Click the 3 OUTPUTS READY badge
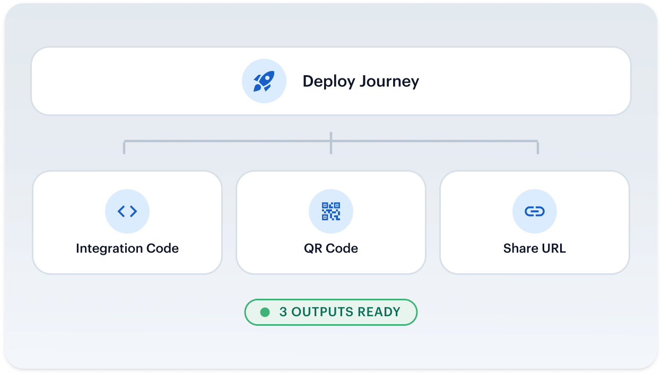Screen dimensions: 662x375 pyautogui.click(x=331, y=312)
